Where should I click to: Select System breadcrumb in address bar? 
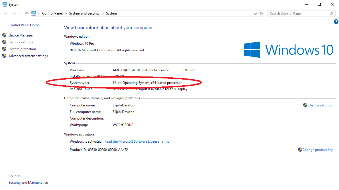coord(111,13)
